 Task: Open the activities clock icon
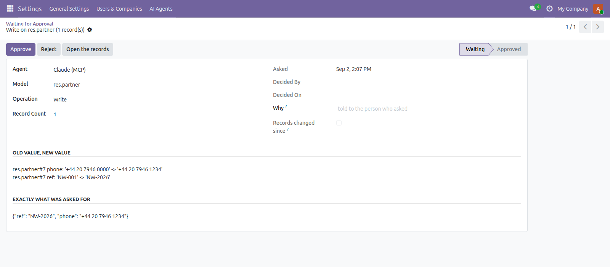pyautogui.click(x=549, y=8)
